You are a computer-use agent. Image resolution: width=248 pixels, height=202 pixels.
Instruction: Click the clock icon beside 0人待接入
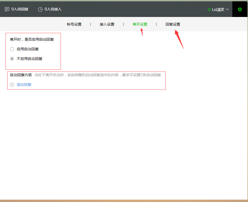[x=40, y=9]
